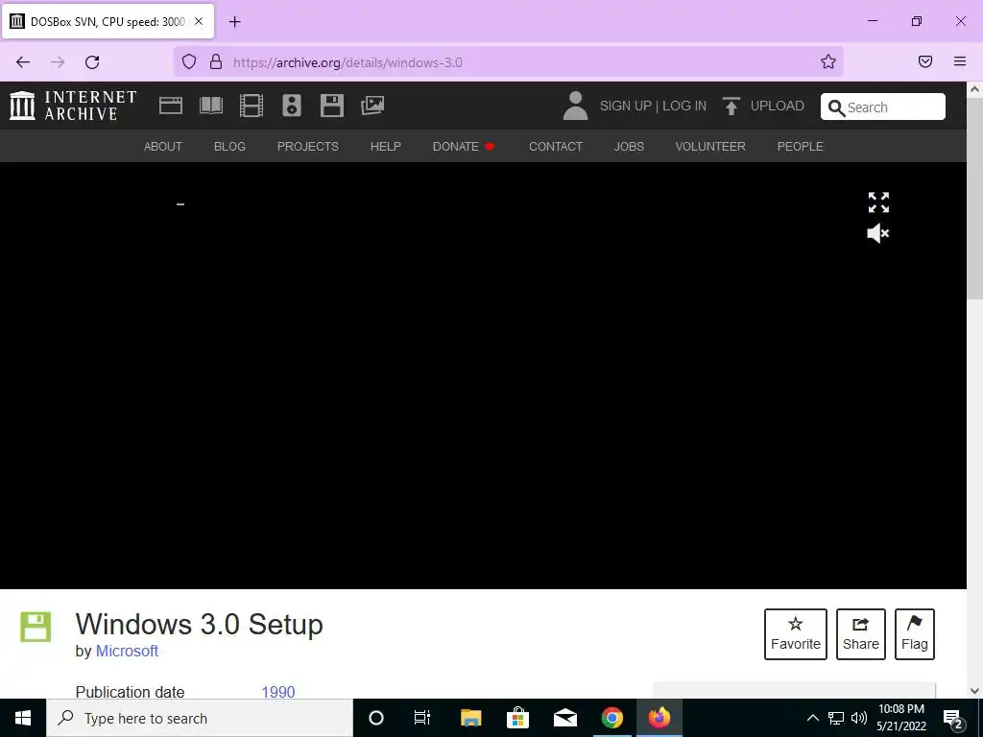Open the Microsoft creator link
This screenshot has height=737, width=983.
(x=127, y=652)
